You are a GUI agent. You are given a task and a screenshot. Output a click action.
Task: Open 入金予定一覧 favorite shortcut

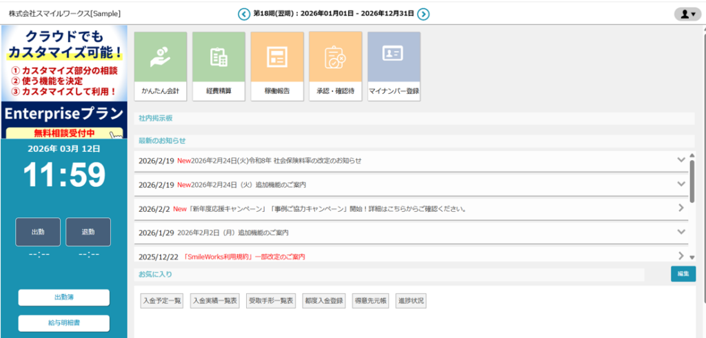click(x=162, y=301)
